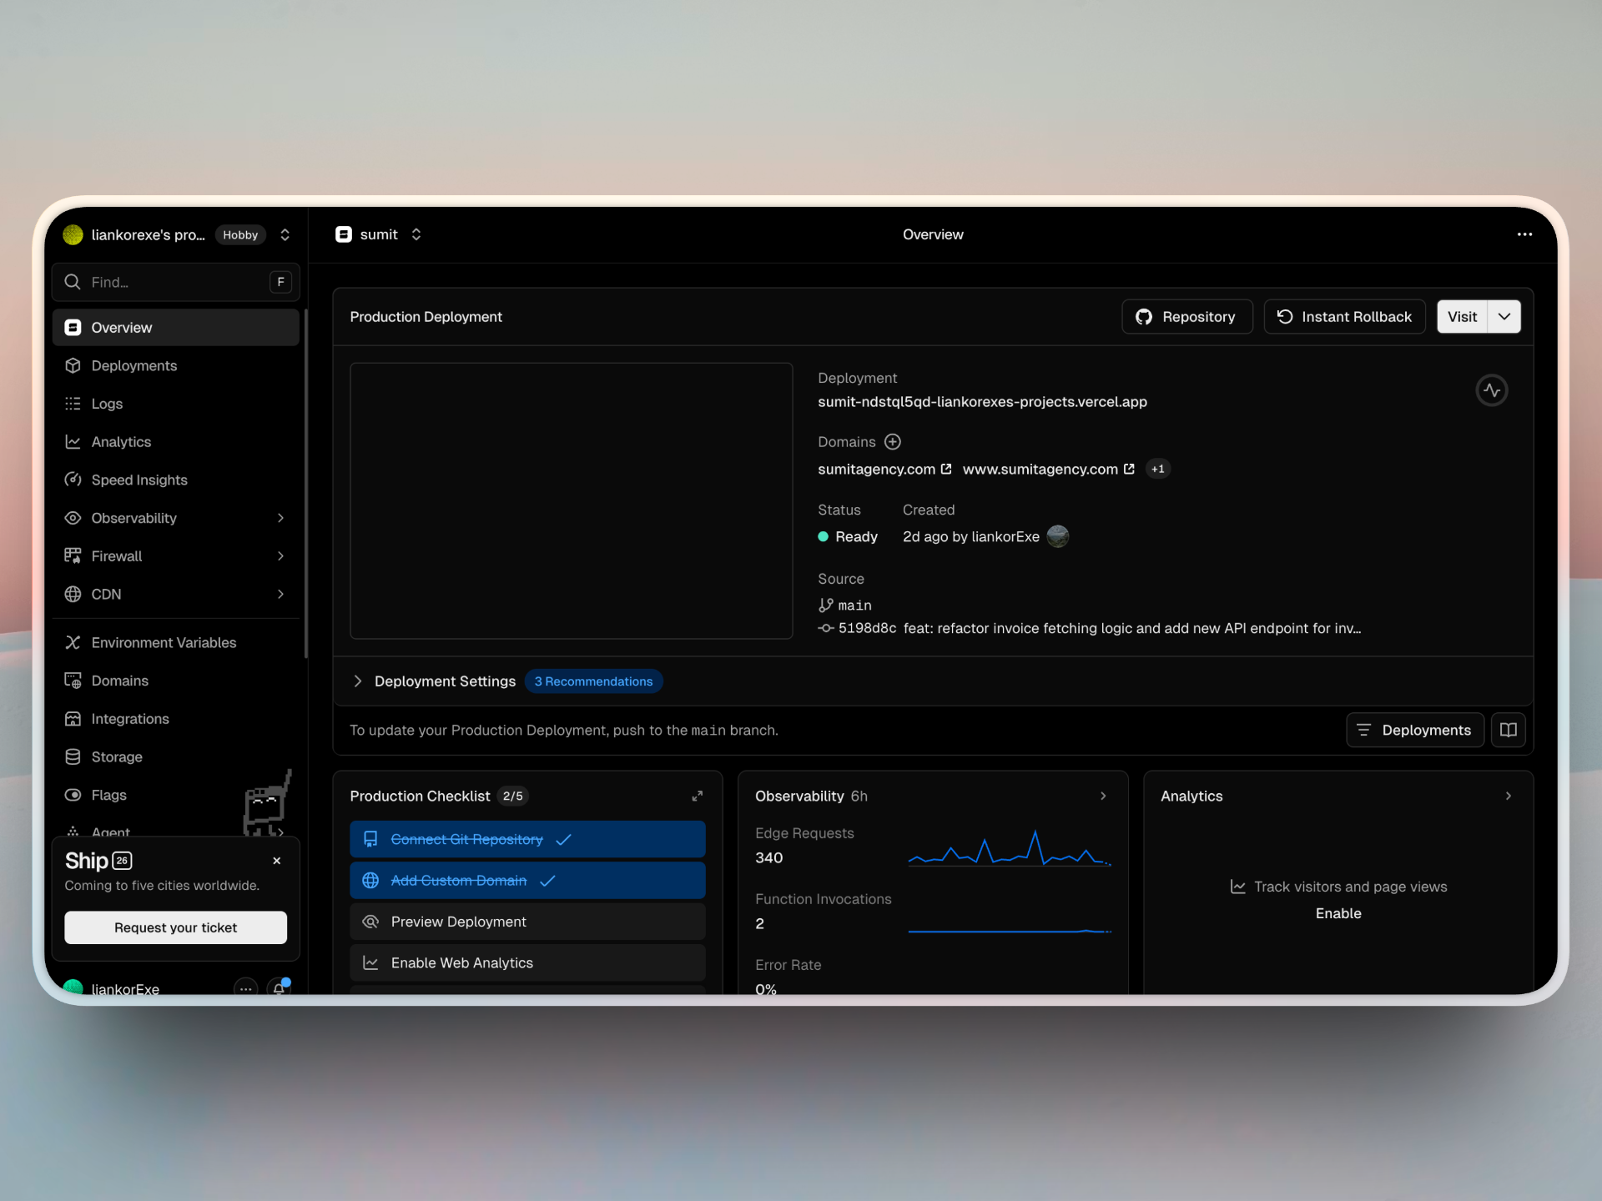Open Logs in the sidebar

pyautogui.click(x=176, y=404)
